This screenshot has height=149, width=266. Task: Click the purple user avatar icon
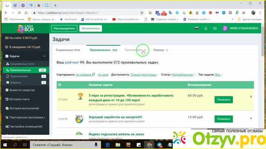(225, 28)
